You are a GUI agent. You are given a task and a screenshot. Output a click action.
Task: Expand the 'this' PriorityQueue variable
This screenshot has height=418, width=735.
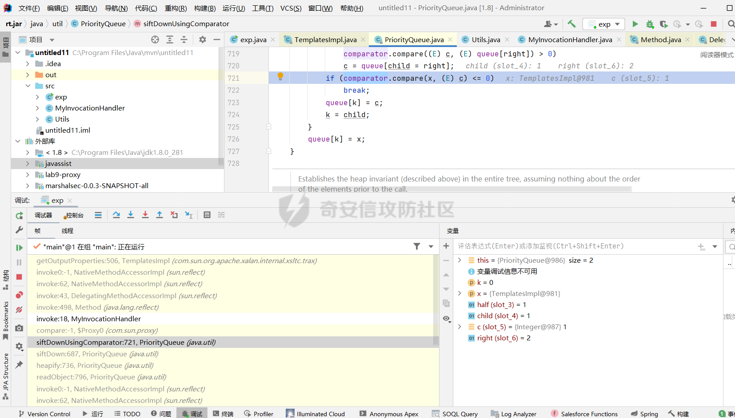(x=459, y=260)
